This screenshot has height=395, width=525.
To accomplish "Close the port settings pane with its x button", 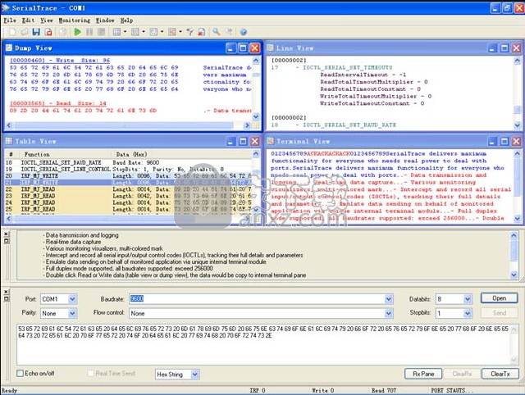I will tap(6, 292).
